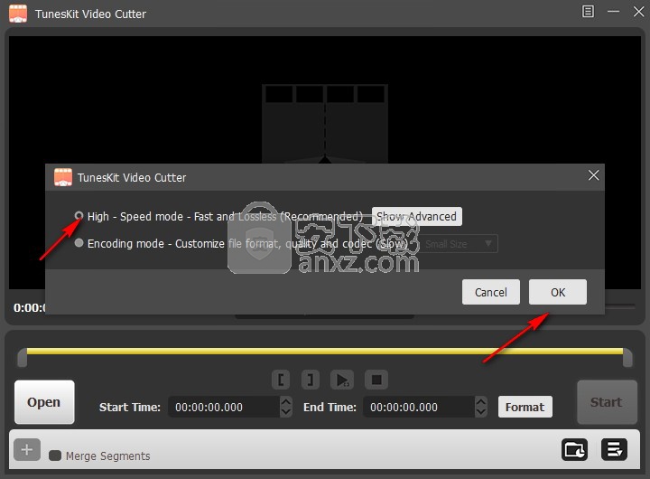Click the left trim handle on timeline
This screenshot has width=650, height=479.
click(x=23, y=357)
